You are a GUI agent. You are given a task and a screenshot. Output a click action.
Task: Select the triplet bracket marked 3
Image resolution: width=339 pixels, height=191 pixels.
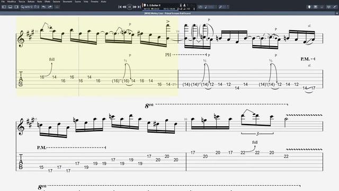coord(257,134)
